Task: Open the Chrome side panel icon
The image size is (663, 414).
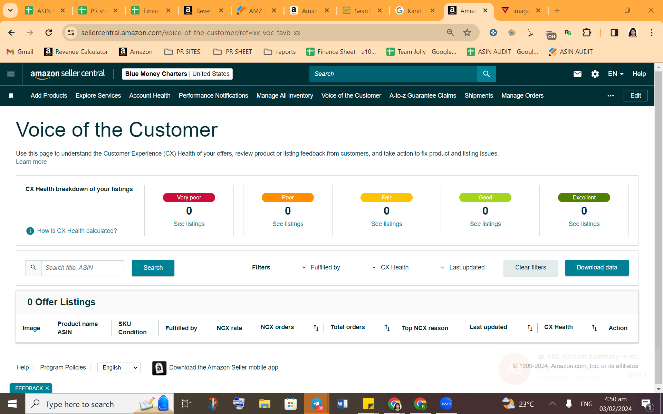Action: (614, 32)
